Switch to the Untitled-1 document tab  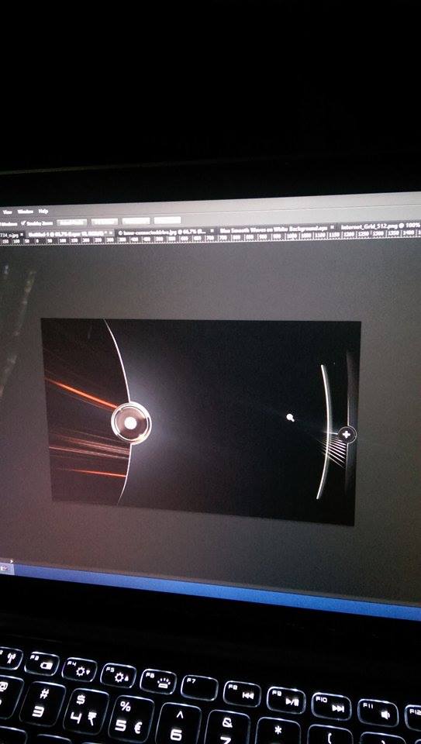(71, 234)
